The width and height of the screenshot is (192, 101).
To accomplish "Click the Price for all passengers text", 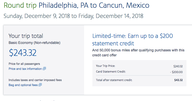I will (x=24, y=64).
